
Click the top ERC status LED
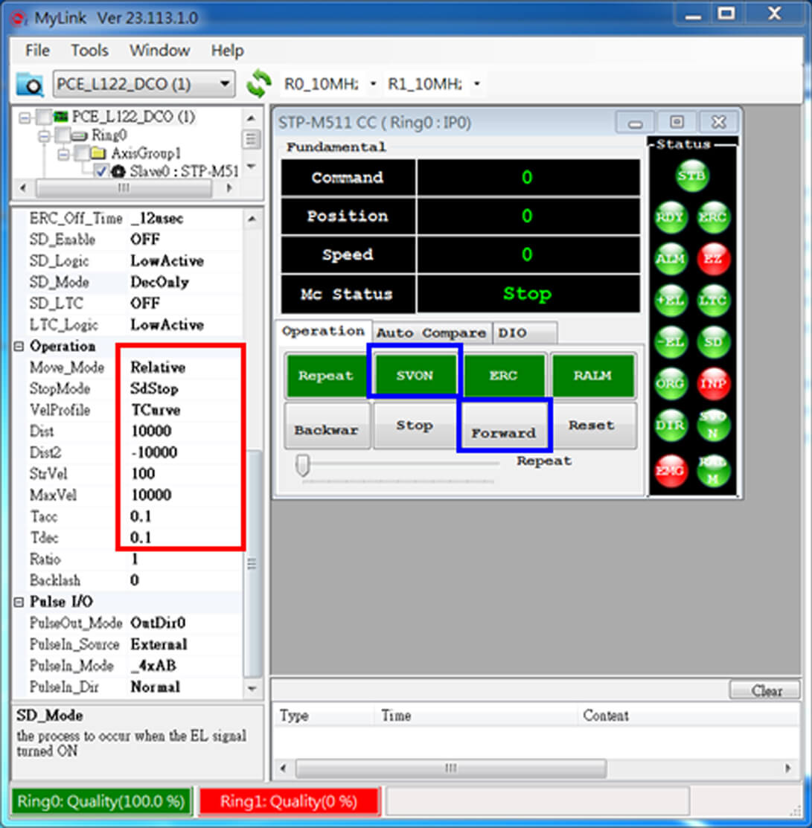click(x=713, y=217)
